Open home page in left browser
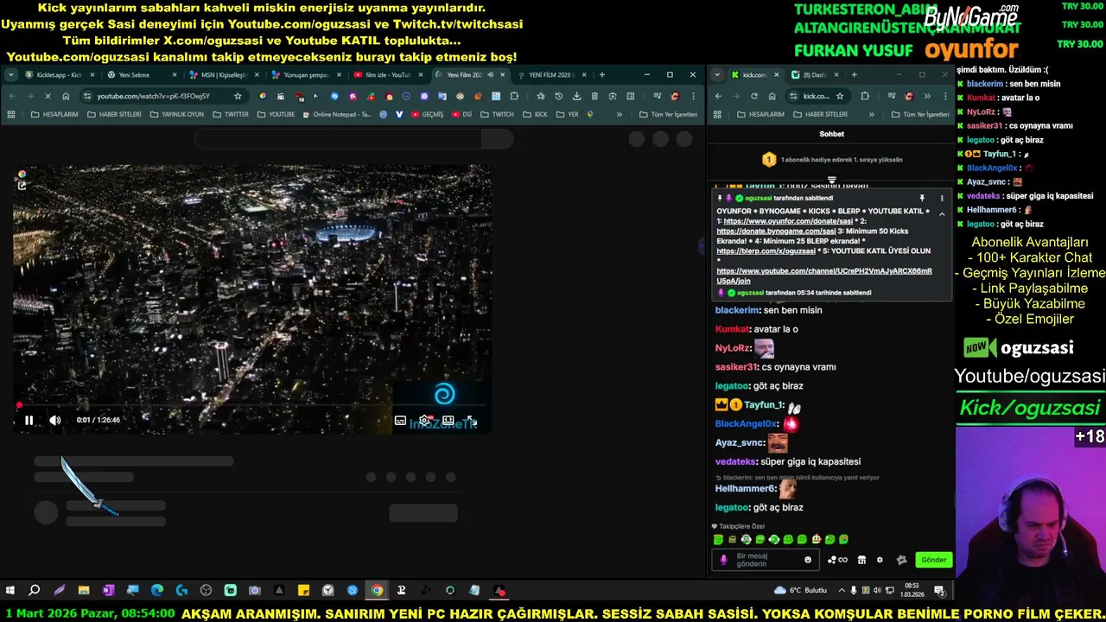1106x622 pixels. [x=66, y=96]
